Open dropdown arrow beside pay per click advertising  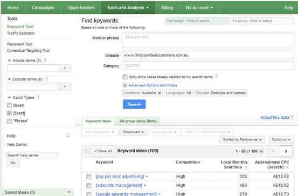click(x=147, y=177)
